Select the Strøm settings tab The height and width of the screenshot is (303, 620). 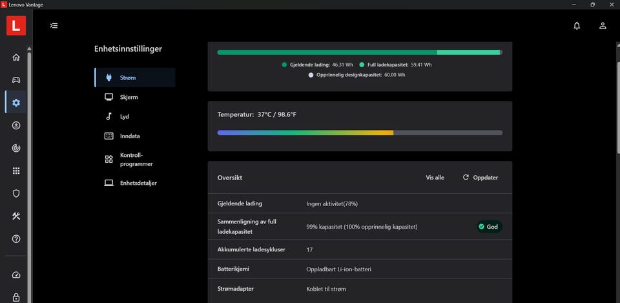click(135, 78)
